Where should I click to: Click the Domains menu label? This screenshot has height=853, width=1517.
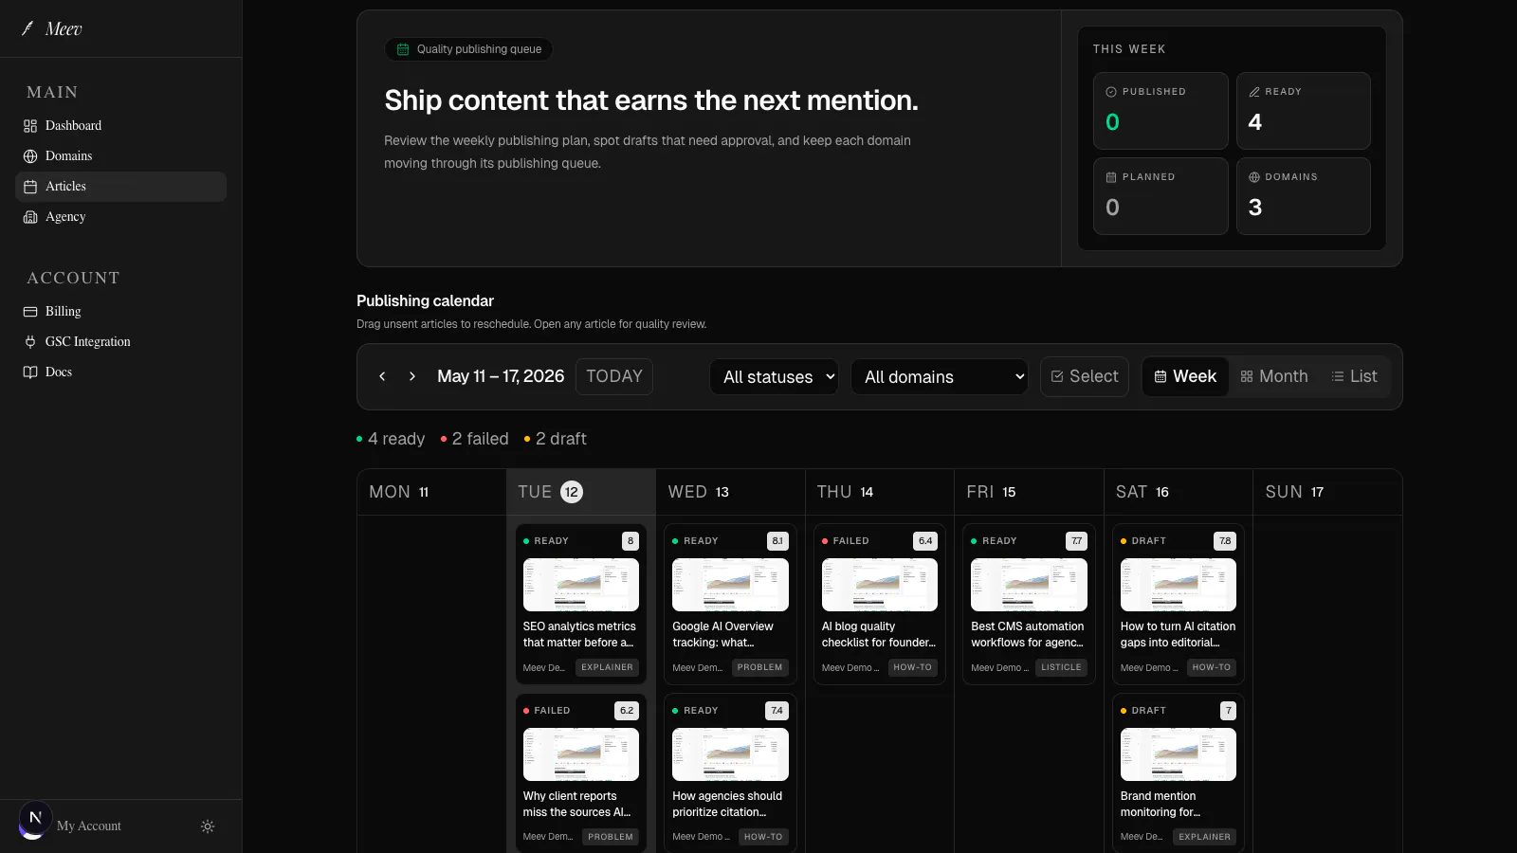68,156
